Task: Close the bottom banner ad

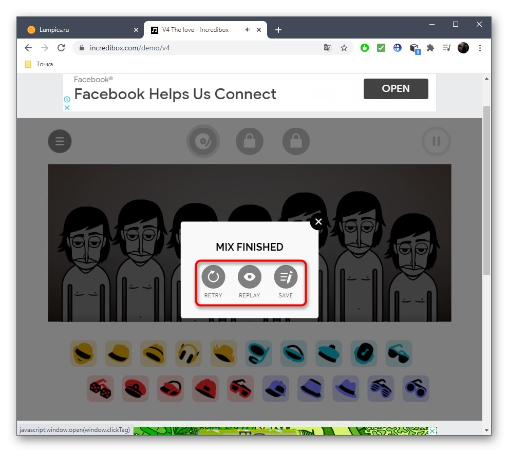Action: 432,430
